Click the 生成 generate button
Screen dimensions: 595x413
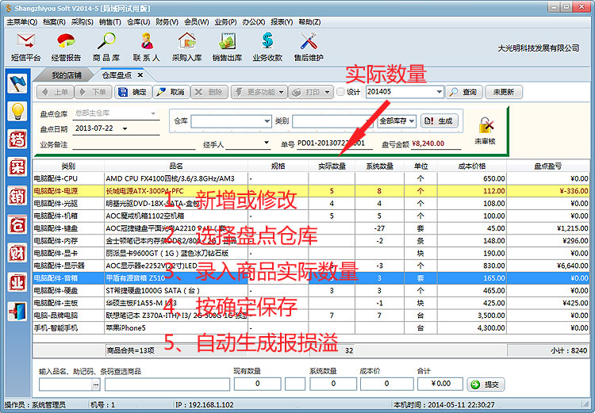click(439, 121)
